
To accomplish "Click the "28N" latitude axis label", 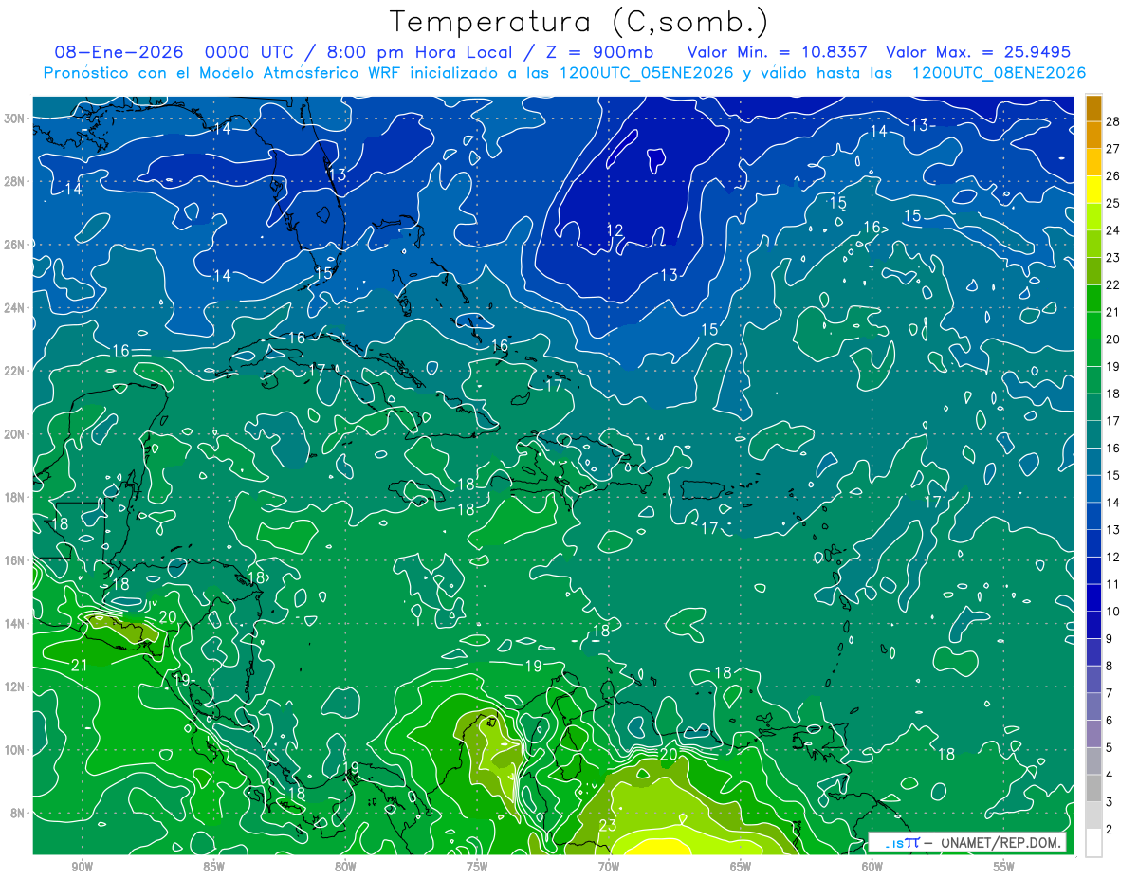I will (15, 181).
